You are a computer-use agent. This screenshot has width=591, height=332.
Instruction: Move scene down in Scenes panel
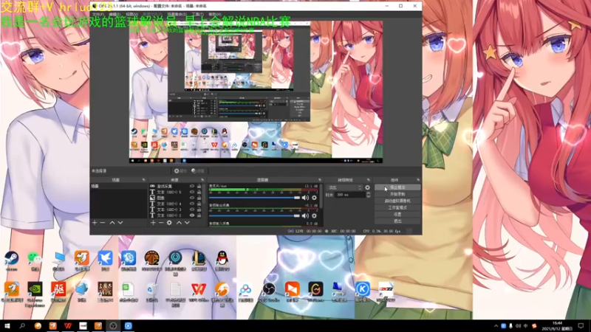[x=120, y=223]
